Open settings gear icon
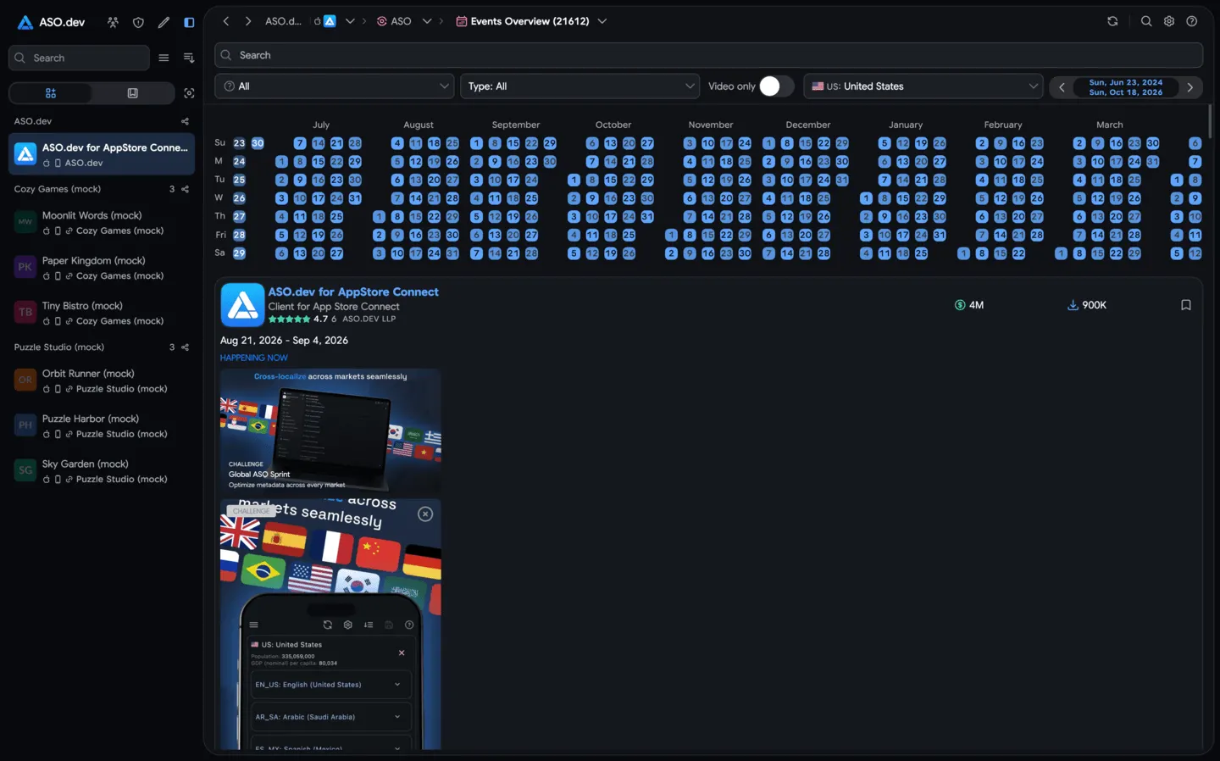 tap(1169, 21)
